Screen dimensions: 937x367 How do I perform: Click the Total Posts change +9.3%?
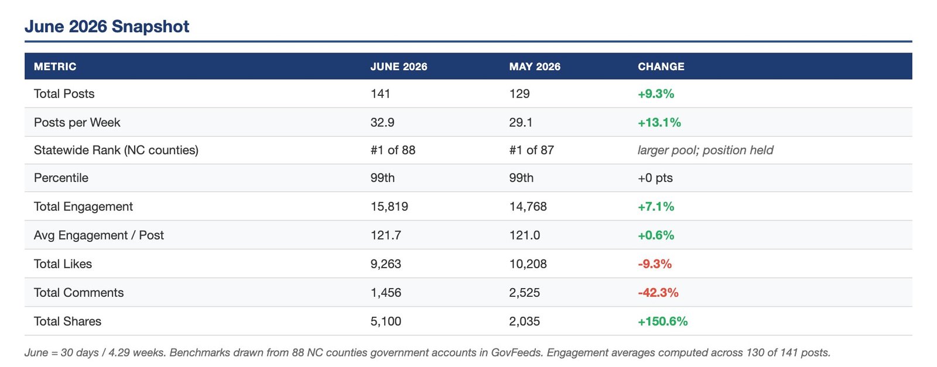point(656,94)
